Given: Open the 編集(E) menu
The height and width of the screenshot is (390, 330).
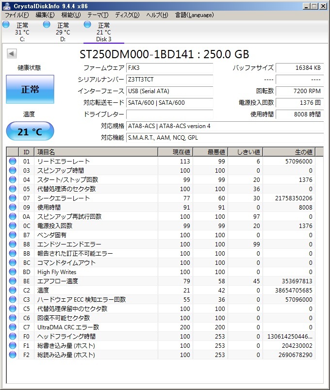Looking at the screenshot, I should coord(45,15).
